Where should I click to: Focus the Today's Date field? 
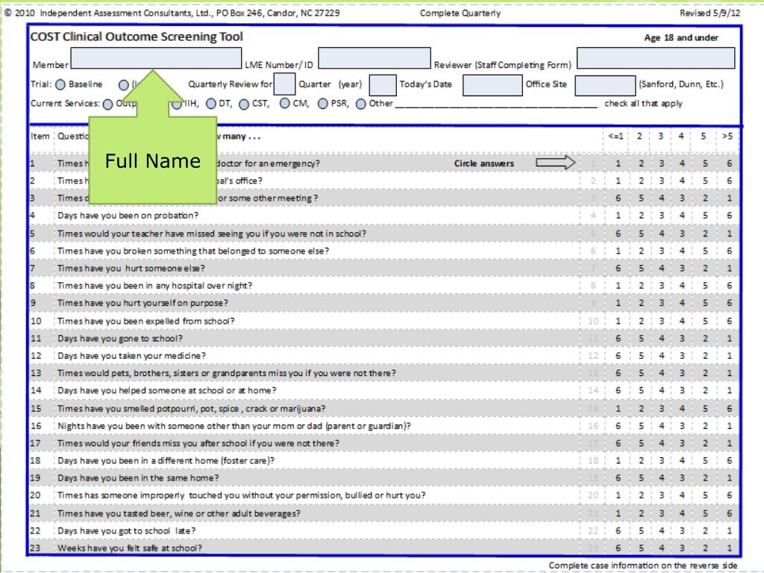tap(492, 85)
